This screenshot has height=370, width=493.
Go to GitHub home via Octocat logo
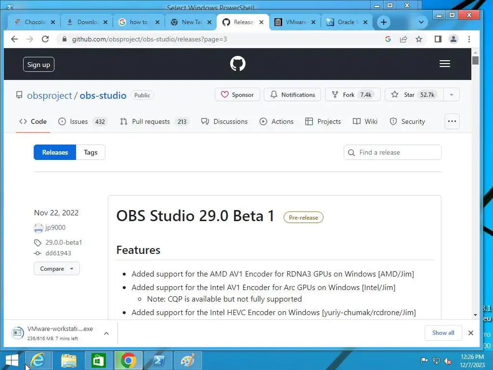[238, 64]
